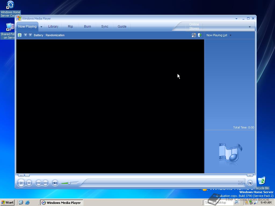
Task: Open Now Playing options dropdown arrow
Action: tap(41, 27)
